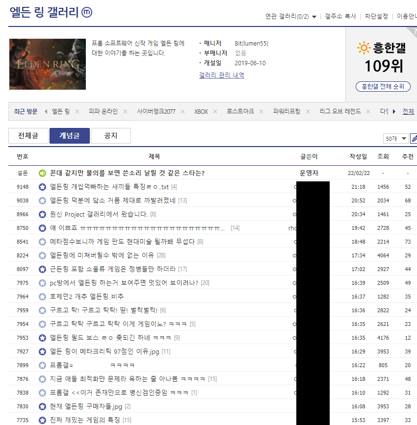
Task: Click the 조회 column header
Action: 383,157
